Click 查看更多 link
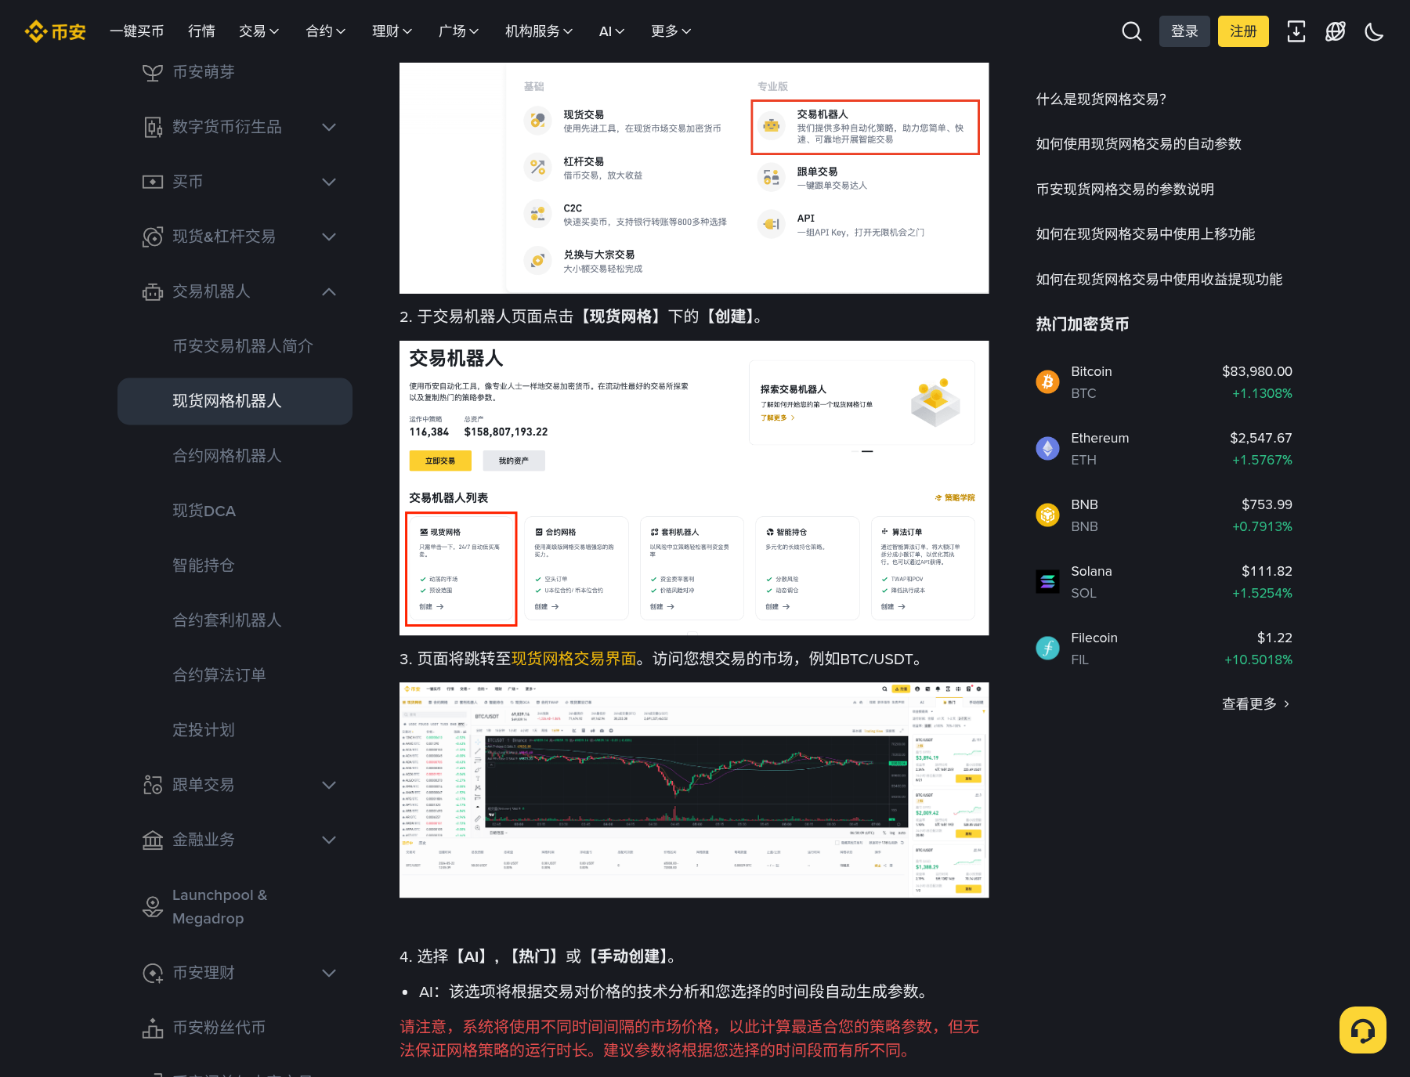The height and width of the screenshot is (1077, 1410). click(1256, 704)
